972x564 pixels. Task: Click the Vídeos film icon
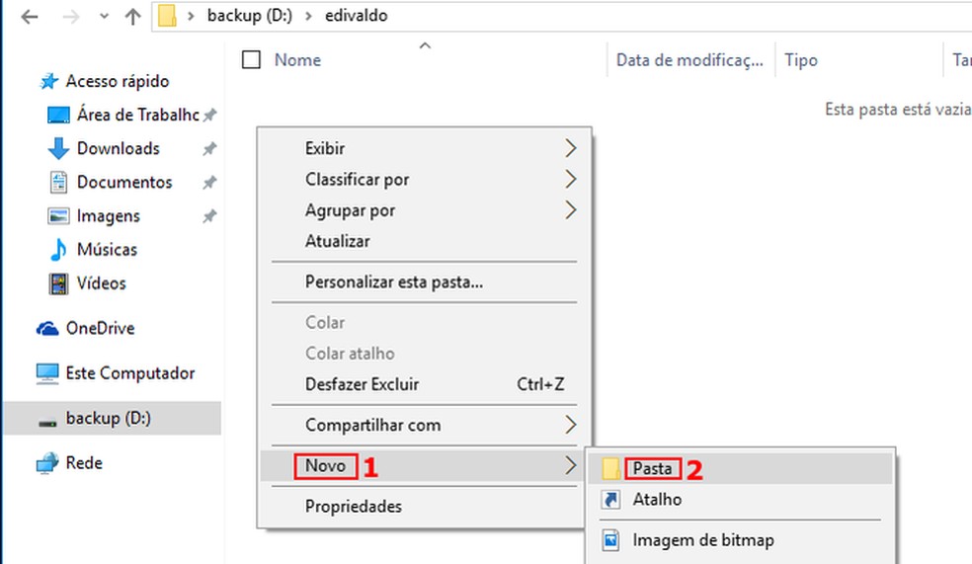[x=58, y=283]
